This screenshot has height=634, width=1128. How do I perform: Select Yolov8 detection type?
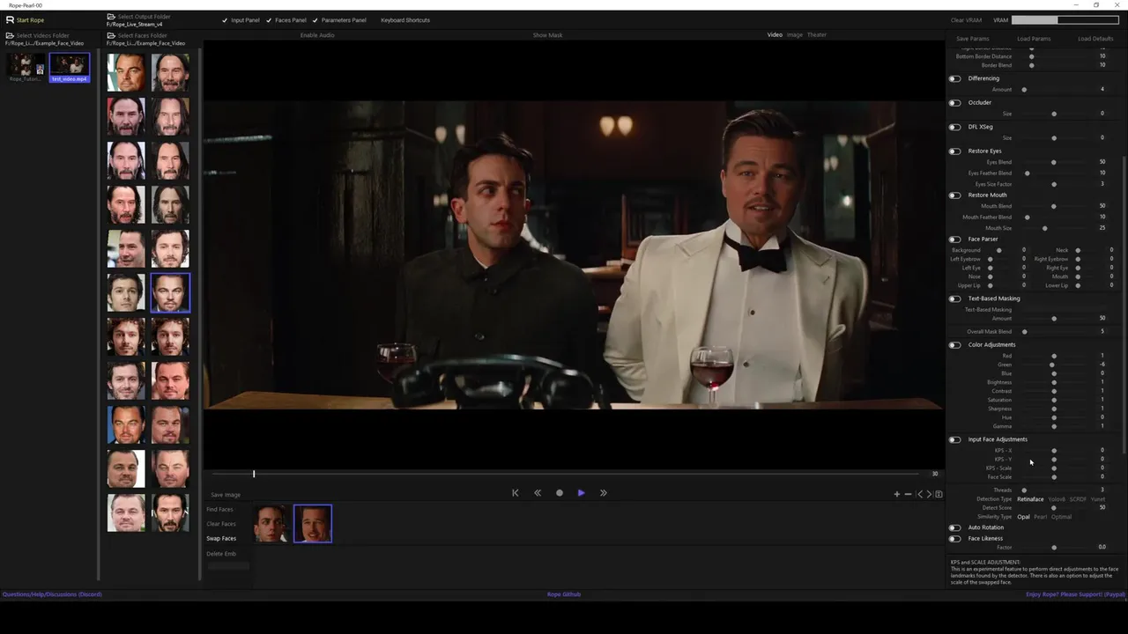pos(1057,499)
